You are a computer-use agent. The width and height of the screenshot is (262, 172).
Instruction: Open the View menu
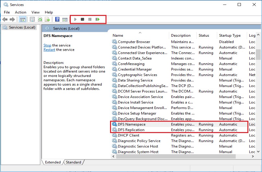click(36, 12)
